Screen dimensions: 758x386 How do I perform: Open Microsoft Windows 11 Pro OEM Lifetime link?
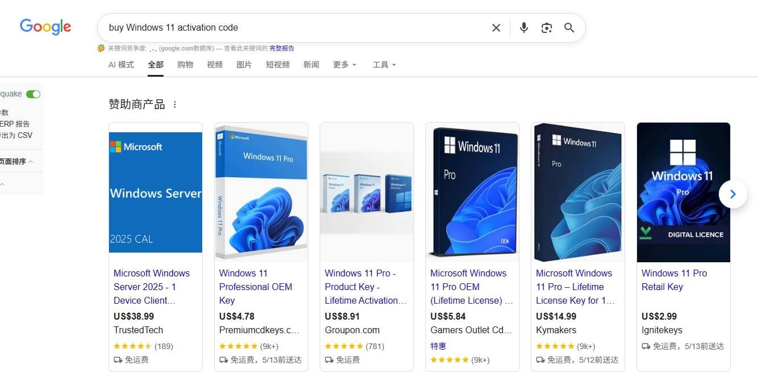pos(471,287)
